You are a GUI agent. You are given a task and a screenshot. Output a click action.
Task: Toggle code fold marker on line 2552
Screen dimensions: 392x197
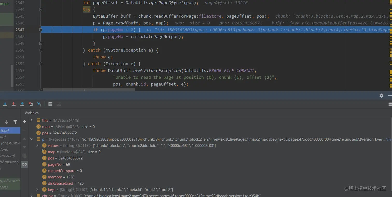(x=40, y=64)
